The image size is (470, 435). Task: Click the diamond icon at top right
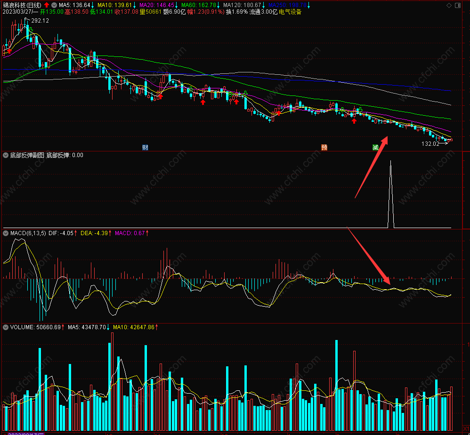click(449, 5)
